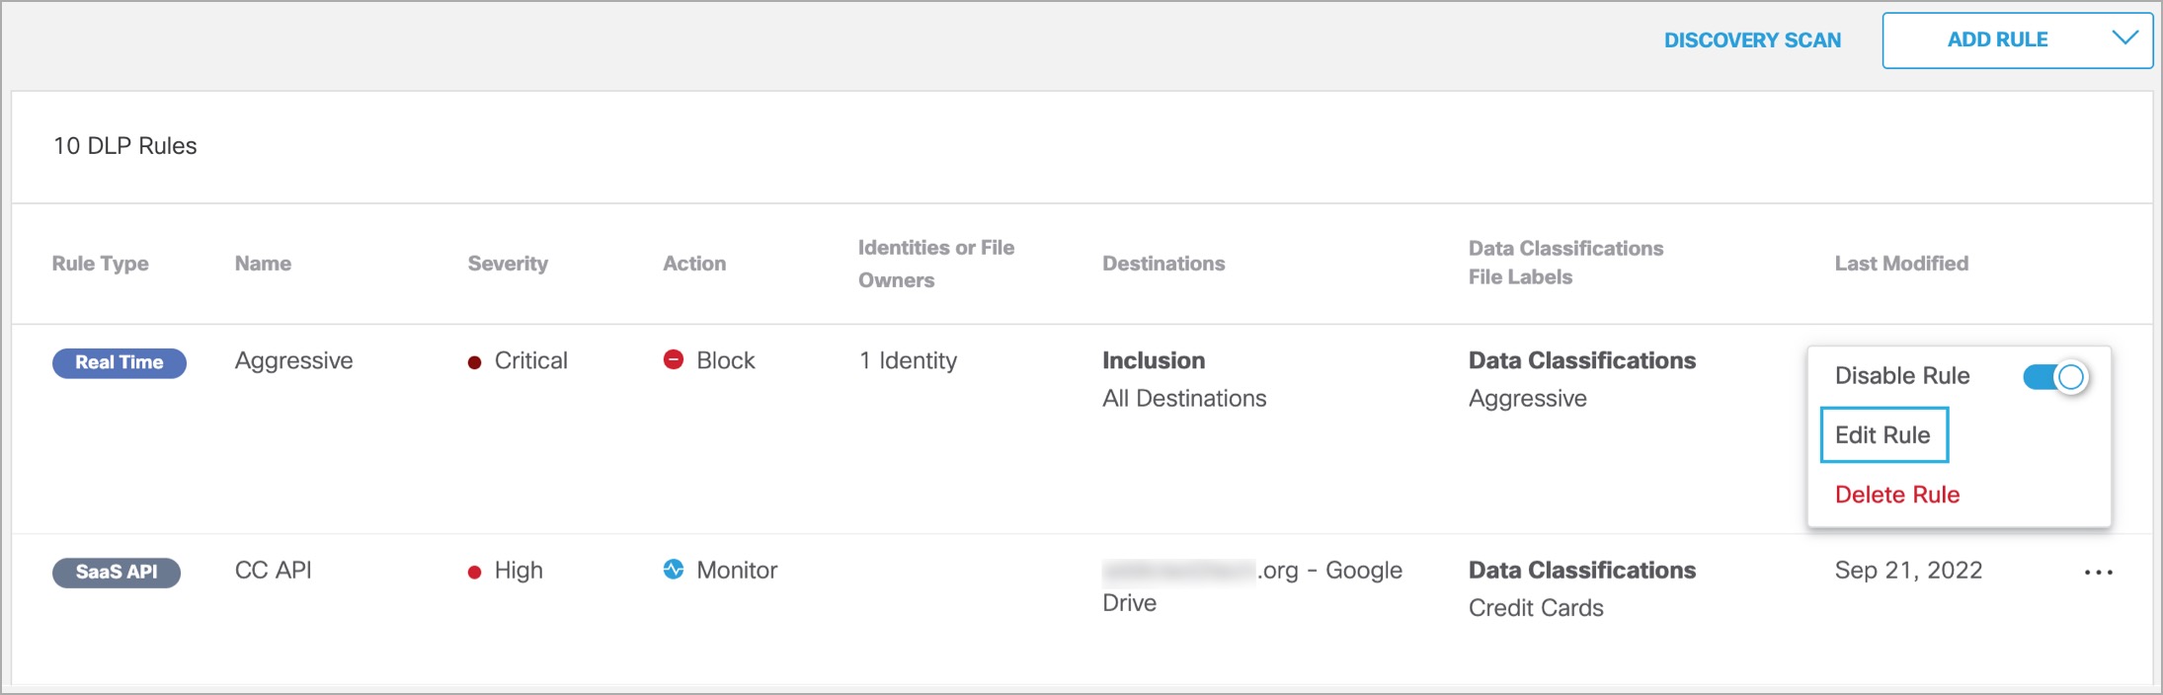
Task: Click the High severity red dot
Action: [x=474, y=572]
